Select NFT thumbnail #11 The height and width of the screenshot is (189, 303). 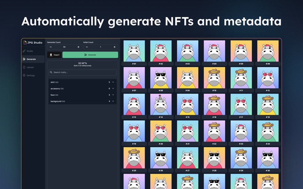click(x=241, y=78)
